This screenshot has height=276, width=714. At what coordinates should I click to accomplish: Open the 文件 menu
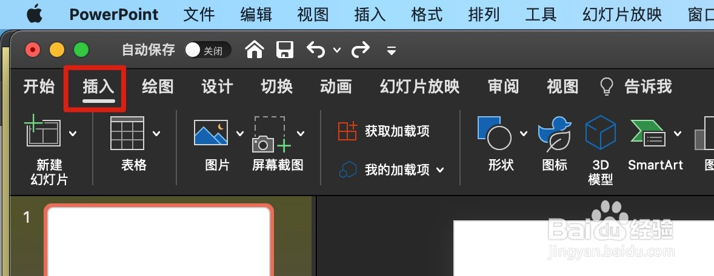(x=199, y=15)
